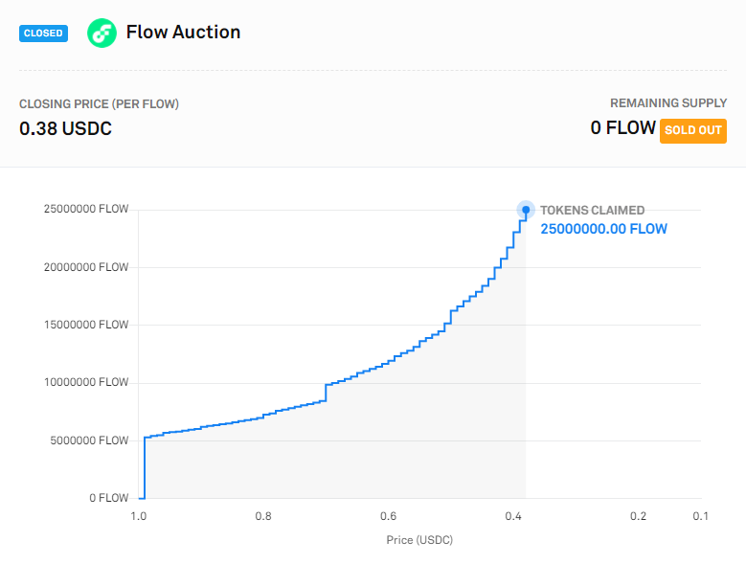The width and height of the screenshot is (746, 564).
Task: Click the blue CLOSED status badge
Action: 43,33
